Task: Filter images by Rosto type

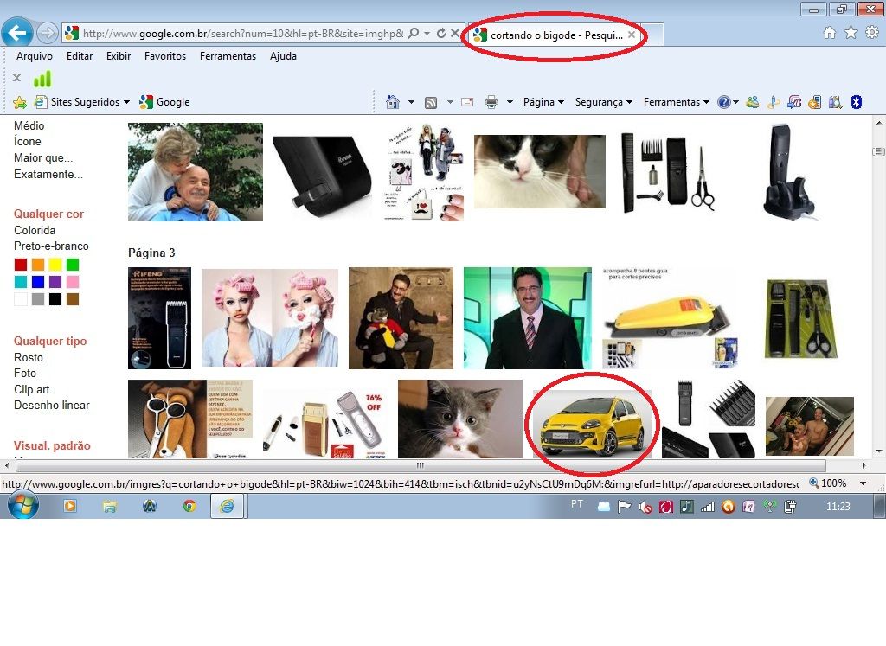Action: coord(29,357)
